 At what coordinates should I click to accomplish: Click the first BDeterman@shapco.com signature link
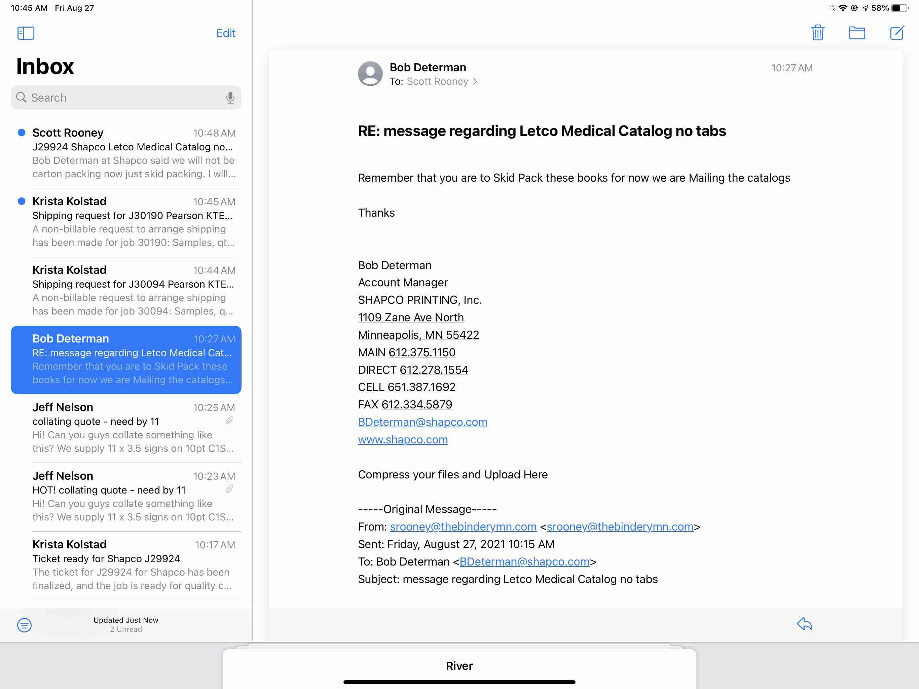(x=422, y=422)
